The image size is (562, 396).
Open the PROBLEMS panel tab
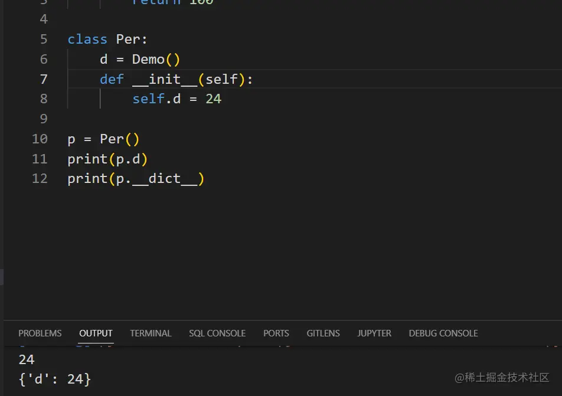[40, 333]
